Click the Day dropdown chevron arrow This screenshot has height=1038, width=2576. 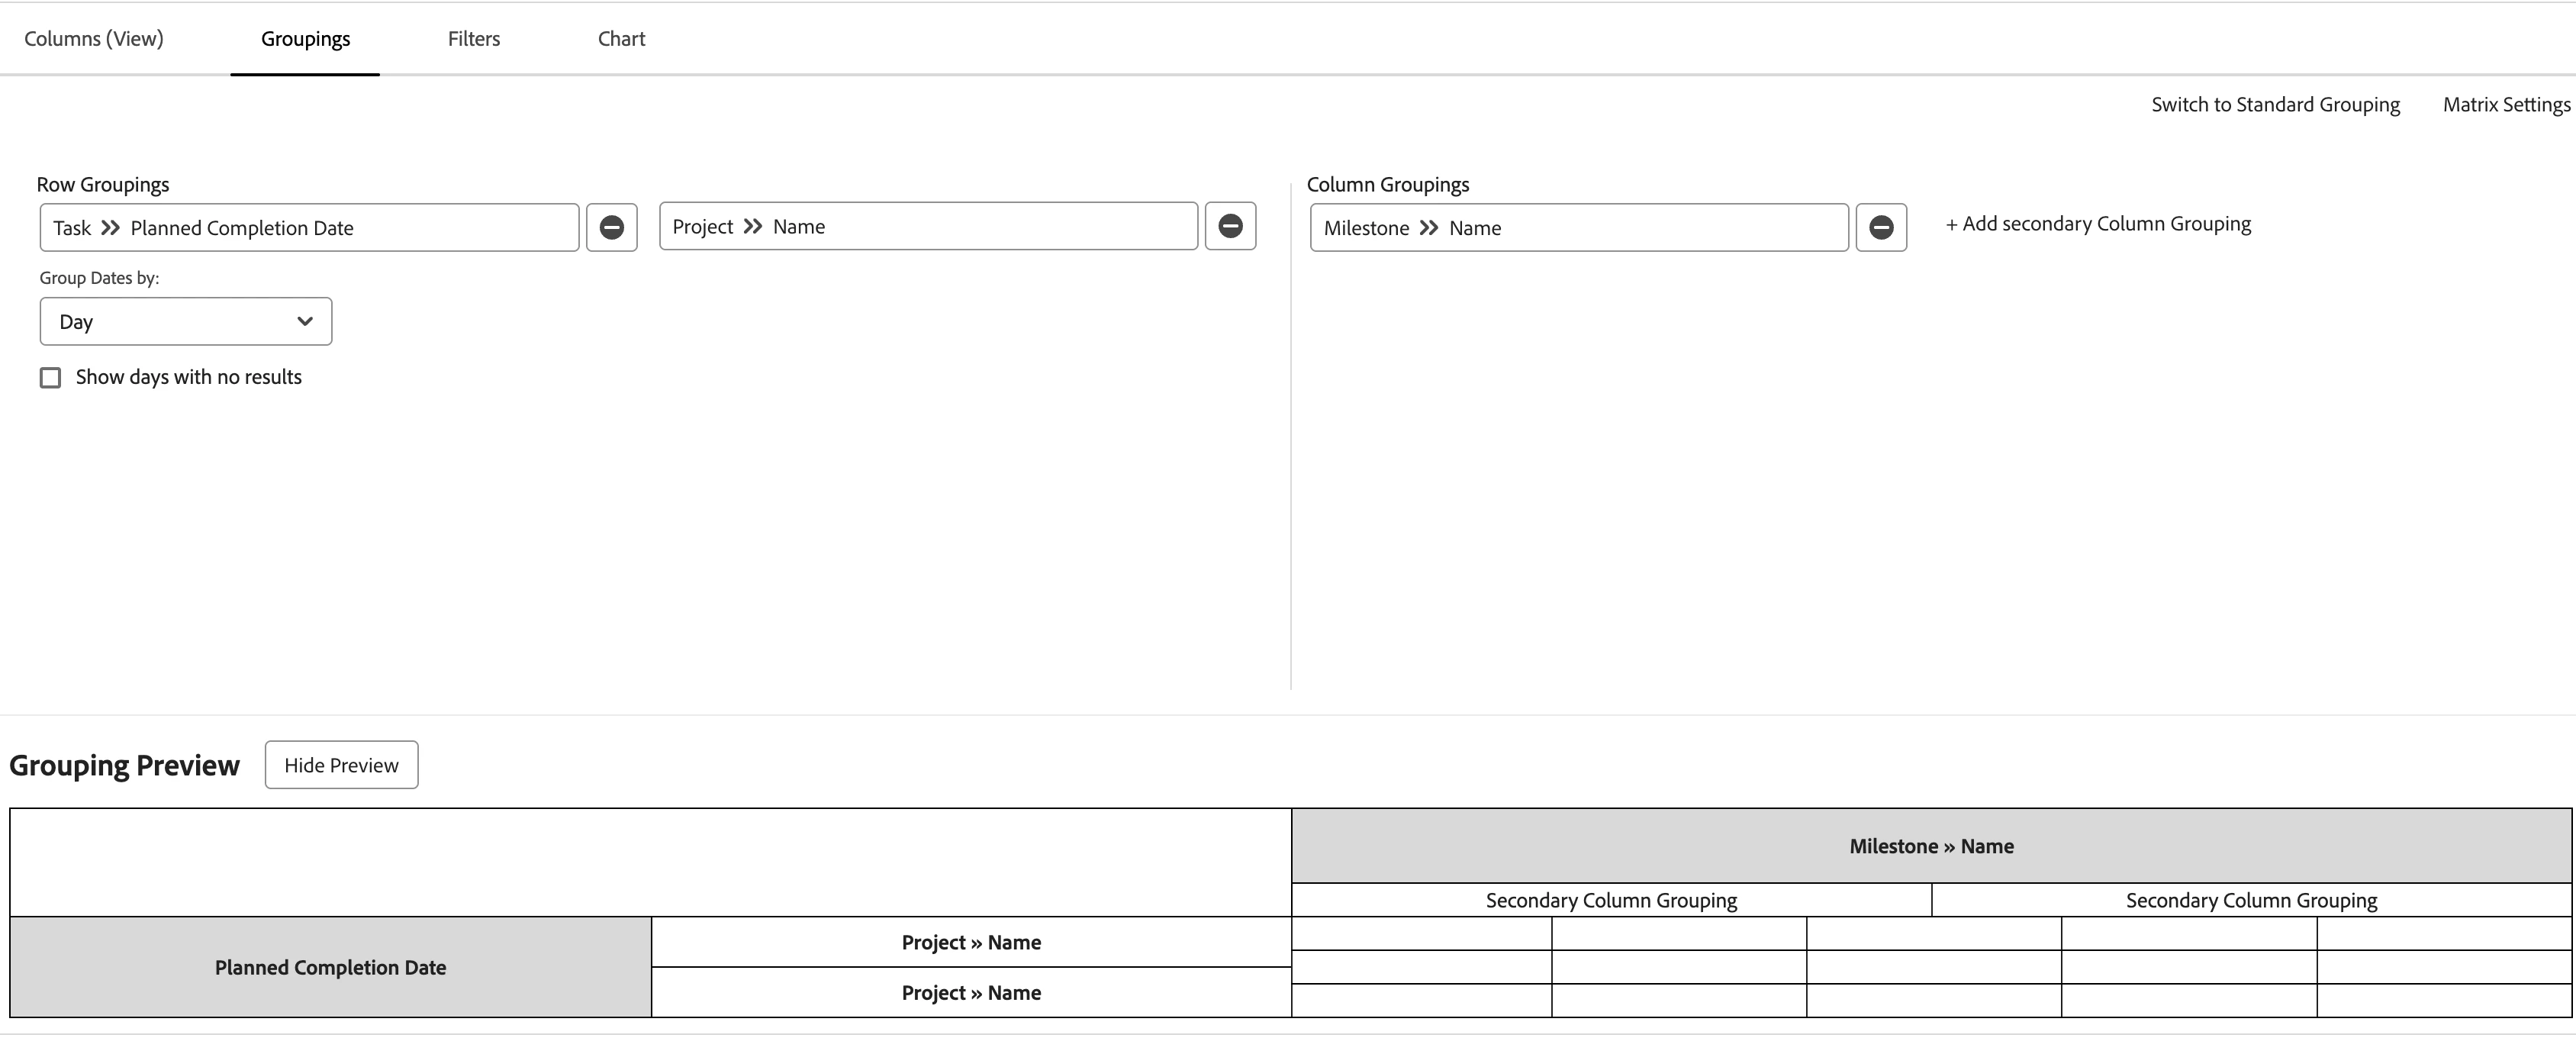[305, 322]
